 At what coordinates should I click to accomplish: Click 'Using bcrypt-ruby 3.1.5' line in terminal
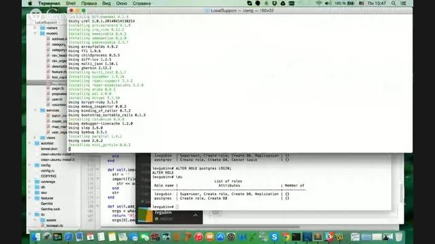click(x=93, y=102)
